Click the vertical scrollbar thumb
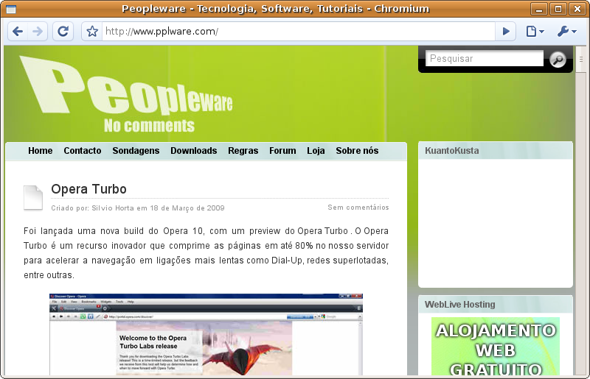 (581, 60)
